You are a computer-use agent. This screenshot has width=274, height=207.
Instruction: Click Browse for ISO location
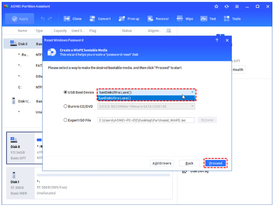207,120
